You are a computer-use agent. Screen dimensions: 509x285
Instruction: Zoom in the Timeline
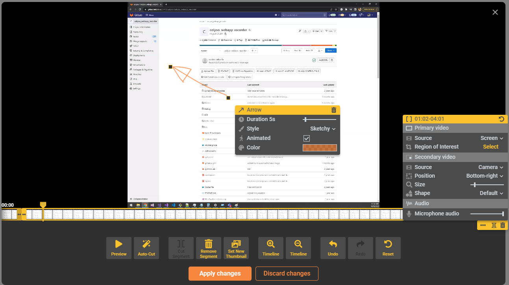pos(271,248)
